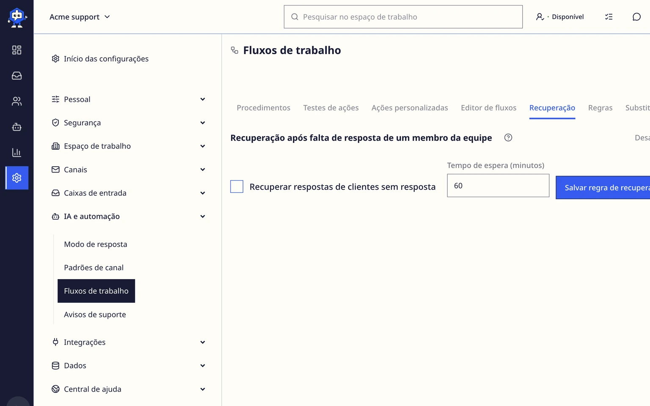Switch to the Procedimentos tab
This screenshot has width=650, height=406.
pos(263,108)
